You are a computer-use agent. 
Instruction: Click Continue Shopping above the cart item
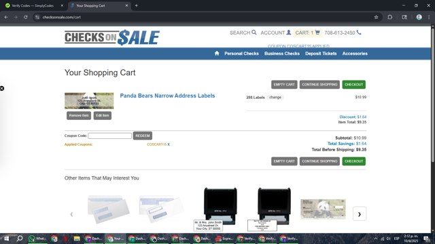319,84
